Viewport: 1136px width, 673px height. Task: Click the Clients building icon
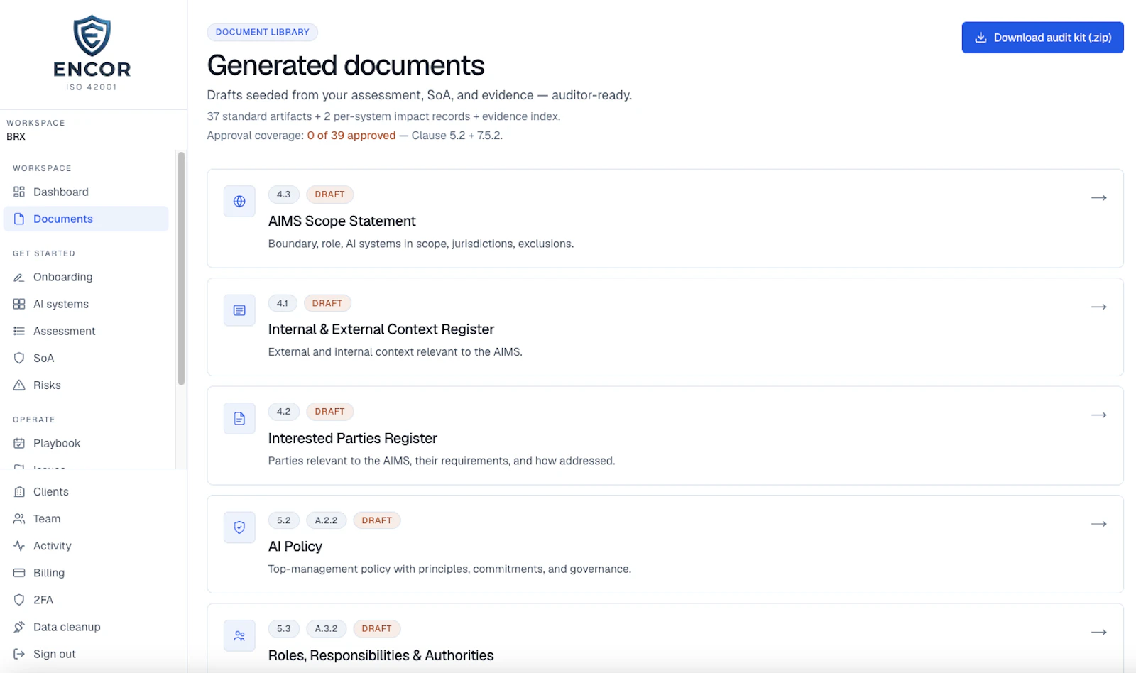pos(19,491)
